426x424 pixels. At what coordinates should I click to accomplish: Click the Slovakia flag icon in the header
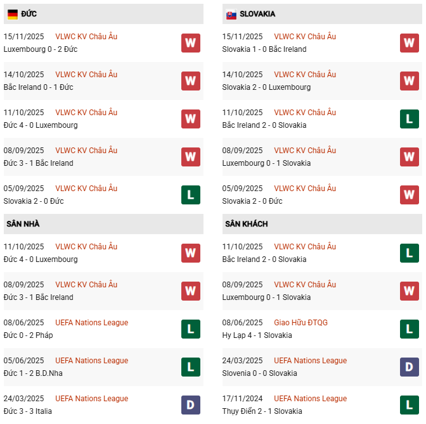pyautogui.click(x=231, y=14)
